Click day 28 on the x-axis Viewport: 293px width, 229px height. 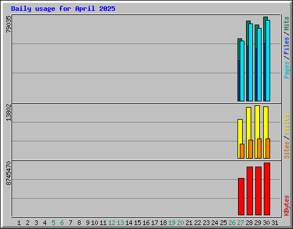coord(249,223)
